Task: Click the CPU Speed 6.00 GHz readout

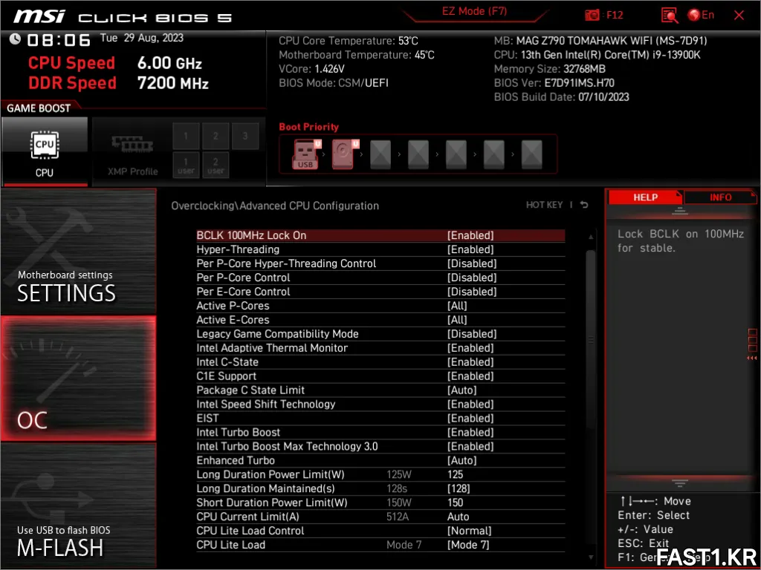Action: click(x=115, y=63)
